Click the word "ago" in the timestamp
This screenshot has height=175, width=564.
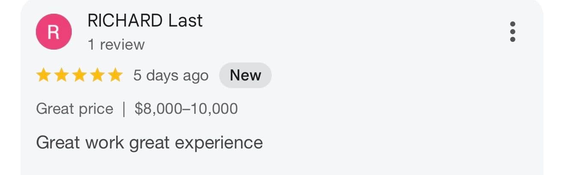[194, 76]
